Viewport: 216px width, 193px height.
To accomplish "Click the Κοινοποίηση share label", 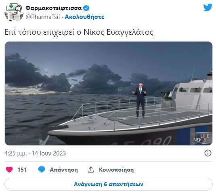I will (116, 170).
